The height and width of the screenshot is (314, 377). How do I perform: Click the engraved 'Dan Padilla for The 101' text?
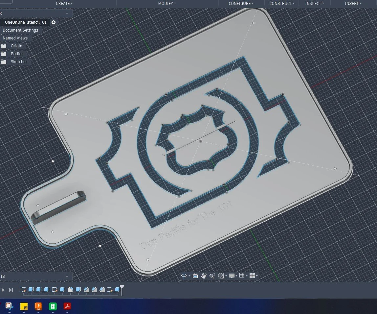coord(186,225)
